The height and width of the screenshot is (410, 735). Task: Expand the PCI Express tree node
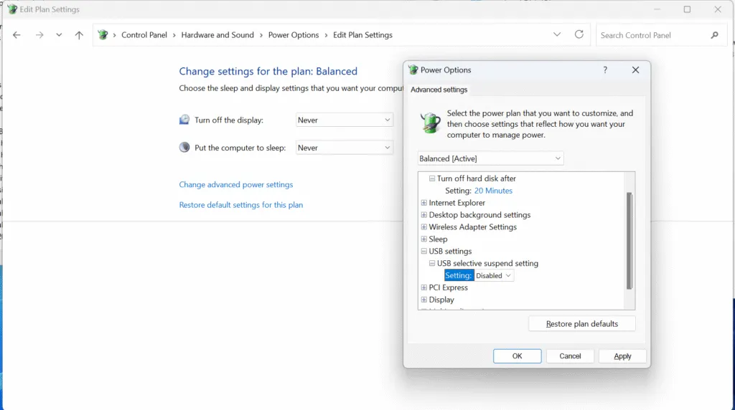(424, 288)
